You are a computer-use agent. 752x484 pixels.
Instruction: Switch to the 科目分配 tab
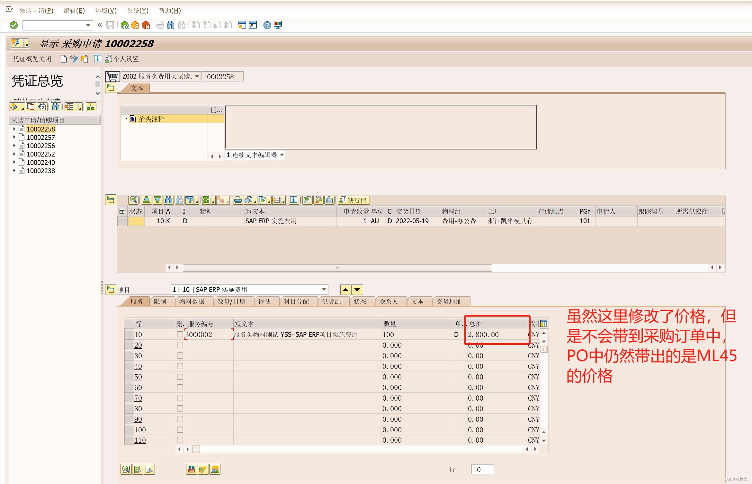pos(296,301)
